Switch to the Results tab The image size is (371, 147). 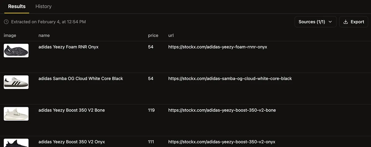click(x=17, y=7)
